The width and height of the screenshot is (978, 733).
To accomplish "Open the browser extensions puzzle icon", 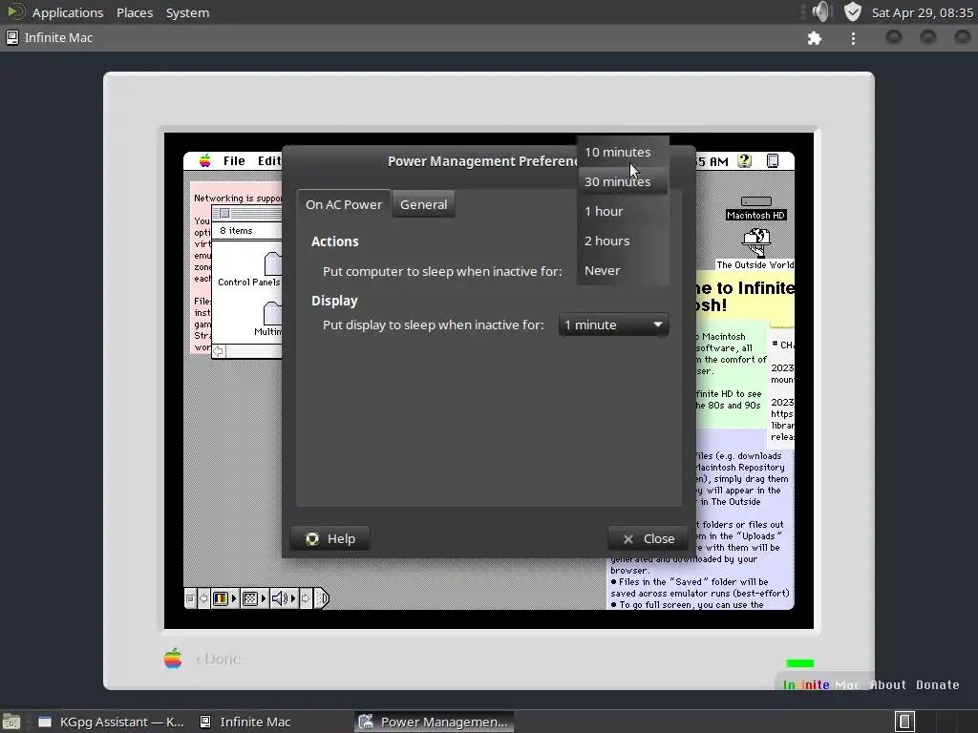I will [814, 38].
